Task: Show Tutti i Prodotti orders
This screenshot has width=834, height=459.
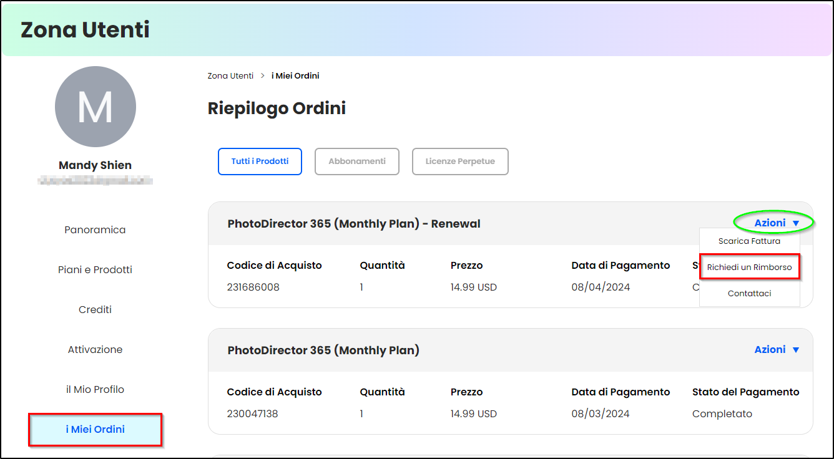Action: (x=260, y=161)
